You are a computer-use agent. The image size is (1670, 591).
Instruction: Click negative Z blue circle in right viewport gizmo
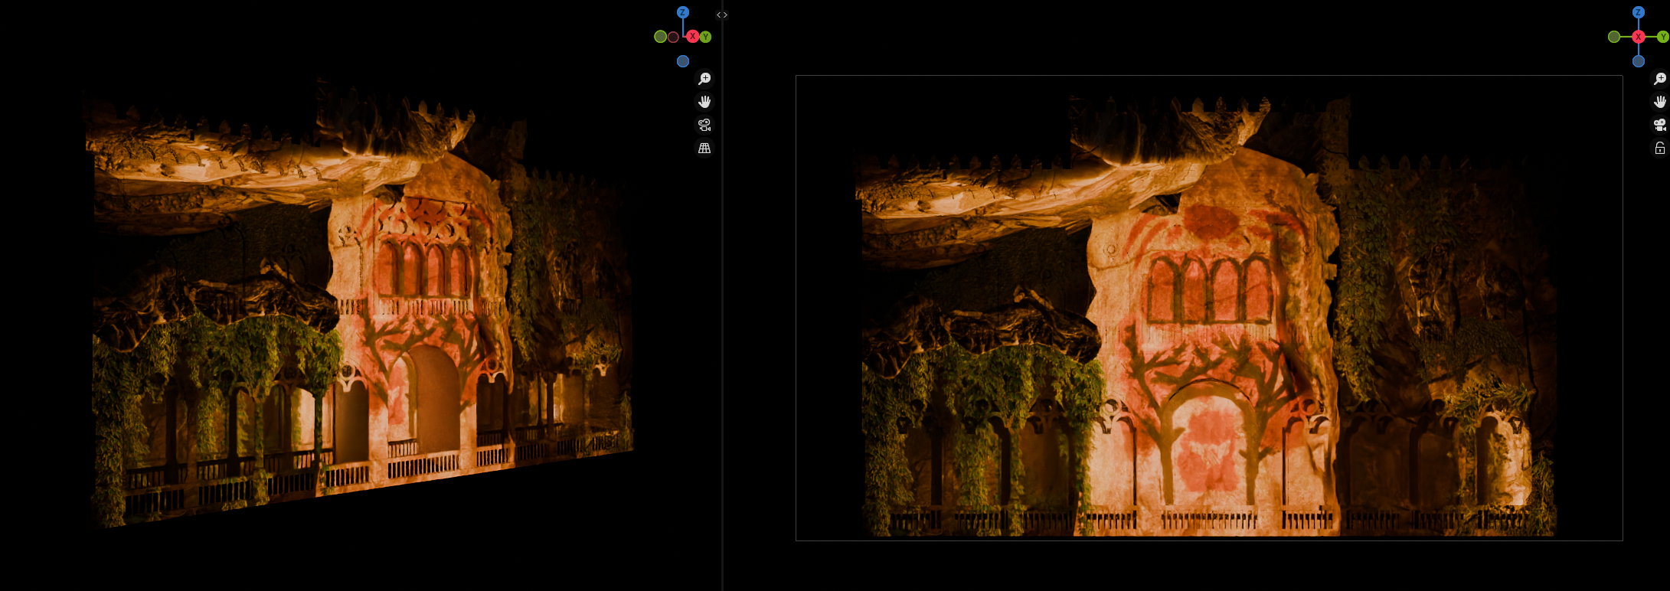point(1638,61)
